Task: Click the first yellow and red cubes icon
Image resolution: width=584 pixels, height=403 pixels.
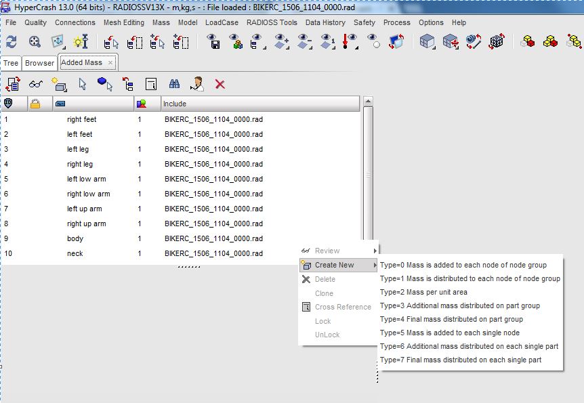Action: pyautogui.click(x=527, y=42)
